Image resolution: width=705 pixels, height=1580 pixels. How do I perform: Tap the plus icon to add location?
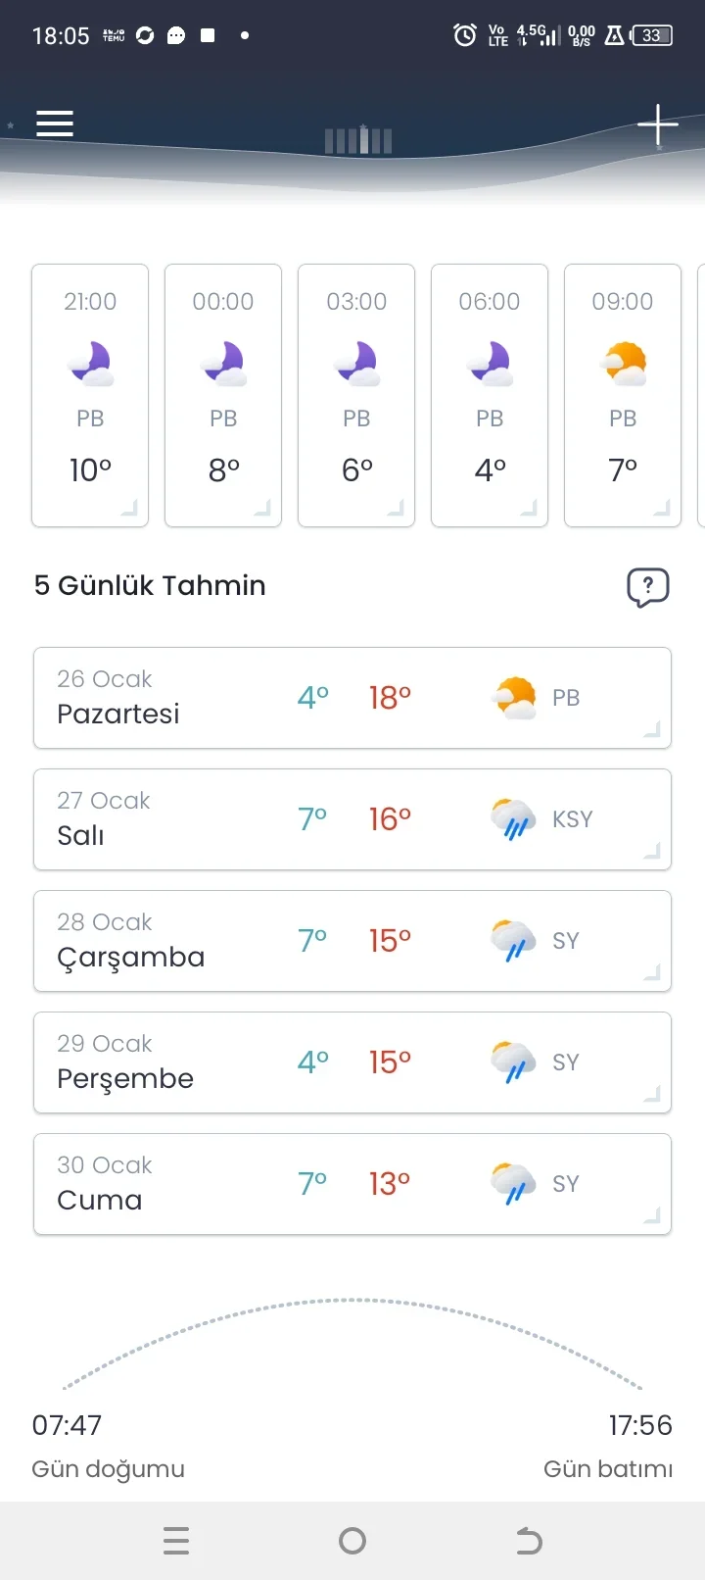point(657,124)
